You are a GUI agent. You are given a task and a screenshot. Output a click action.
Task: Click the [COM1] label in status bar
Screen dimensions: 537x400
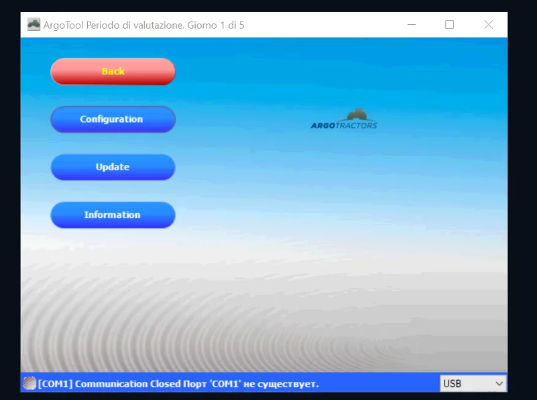pos(56,384)
